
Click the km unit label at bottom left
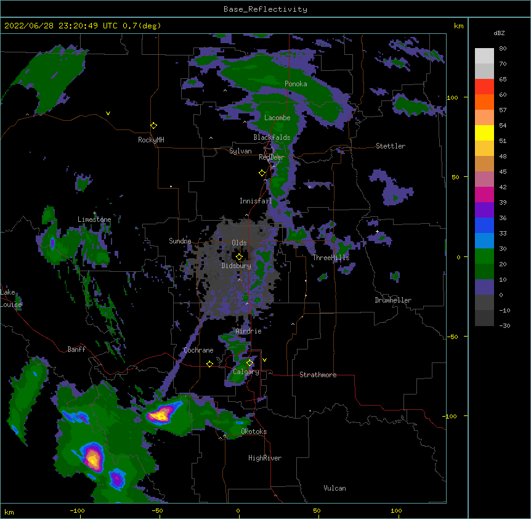click(x=9, y=512)
